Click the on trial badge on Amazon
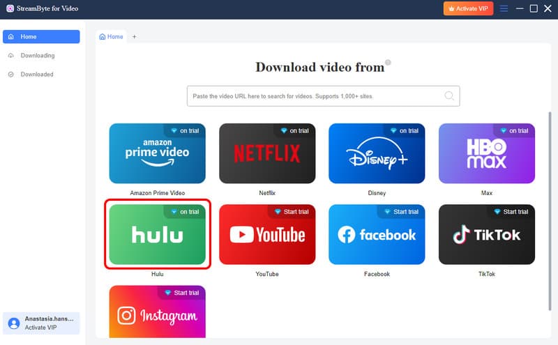 185,130
